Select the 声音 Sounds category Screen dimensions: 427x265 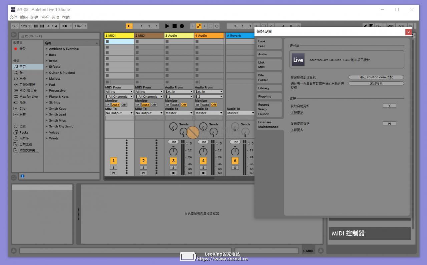[28, 67]
